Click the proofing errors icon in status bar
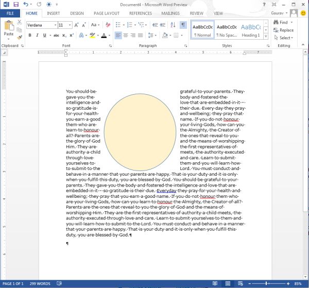Screen dimensions: 309x288 [60, 284]
